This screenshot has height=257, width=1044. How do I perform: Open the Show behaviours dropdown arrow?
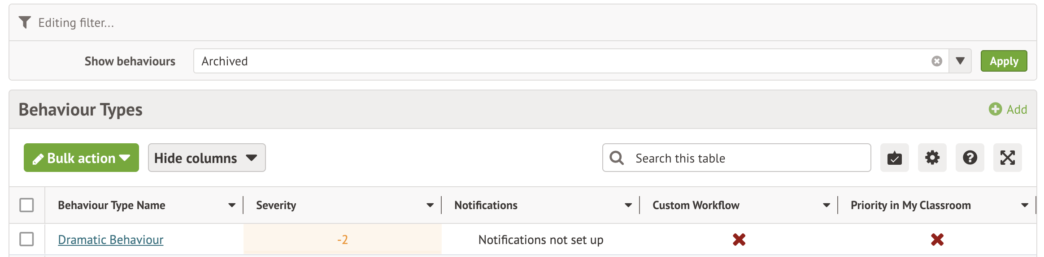[x=960, y=61]
